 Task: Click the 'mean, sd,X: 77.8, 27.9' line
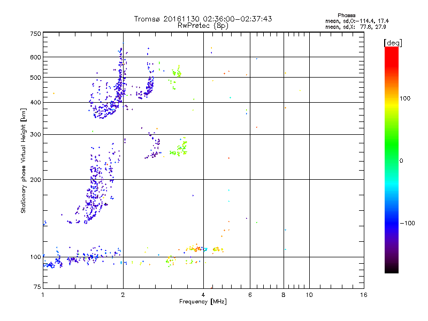pyautogui.click(x=355, y=27)
